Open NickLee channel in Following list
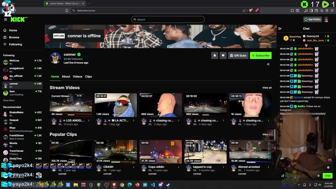The width and height of the screenshot is (336, 189). [22, 62]
